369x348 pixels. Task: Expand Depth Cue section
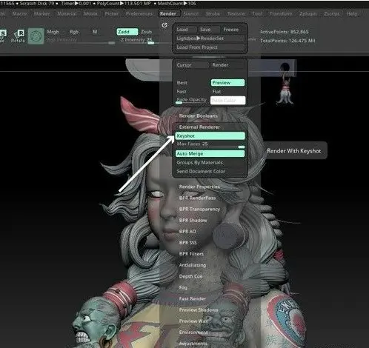pos(190,276)
